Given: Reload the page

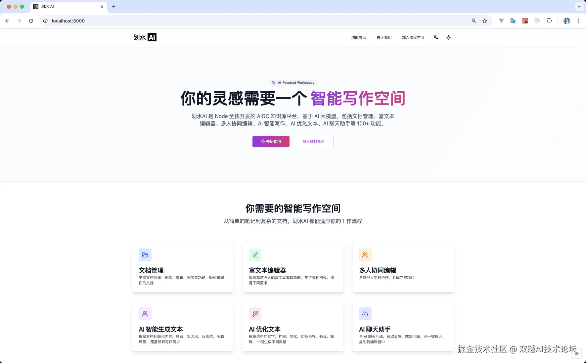Looking at the screenshot, I should [31, 21].
